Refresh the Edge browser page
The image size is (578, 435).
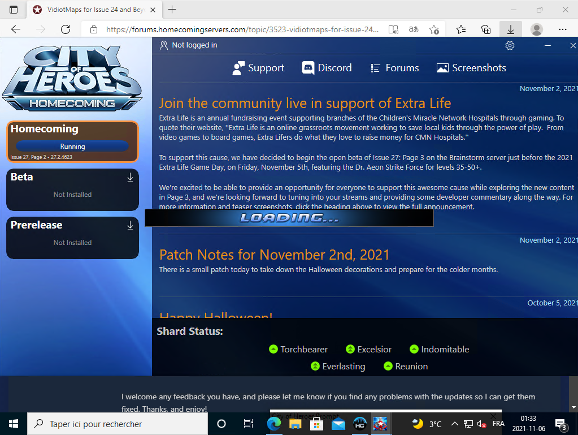66,29
